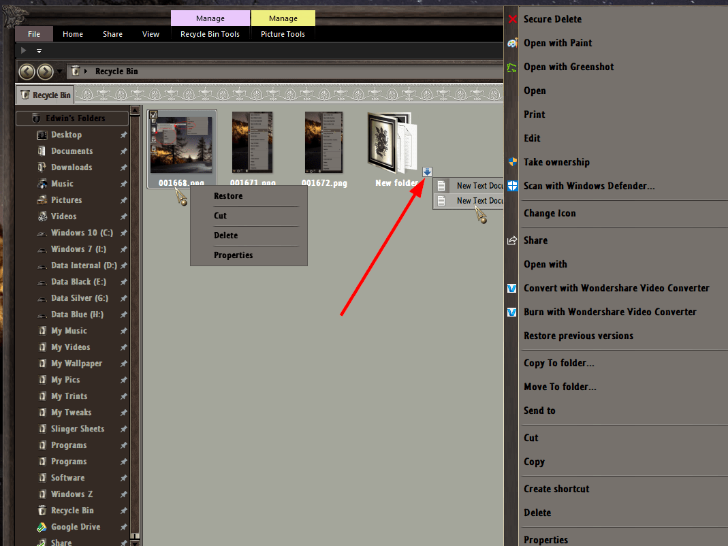This screenshot has width=728, height=546.
Task: Click the Paint palette icon
Action: (512, 43)
